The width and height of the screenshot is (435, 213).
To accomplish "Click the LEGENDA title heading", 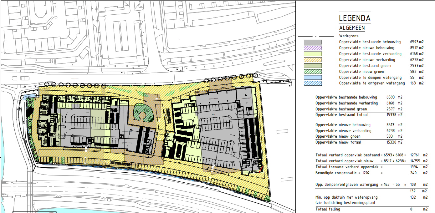I will click(x=355, y=18).
